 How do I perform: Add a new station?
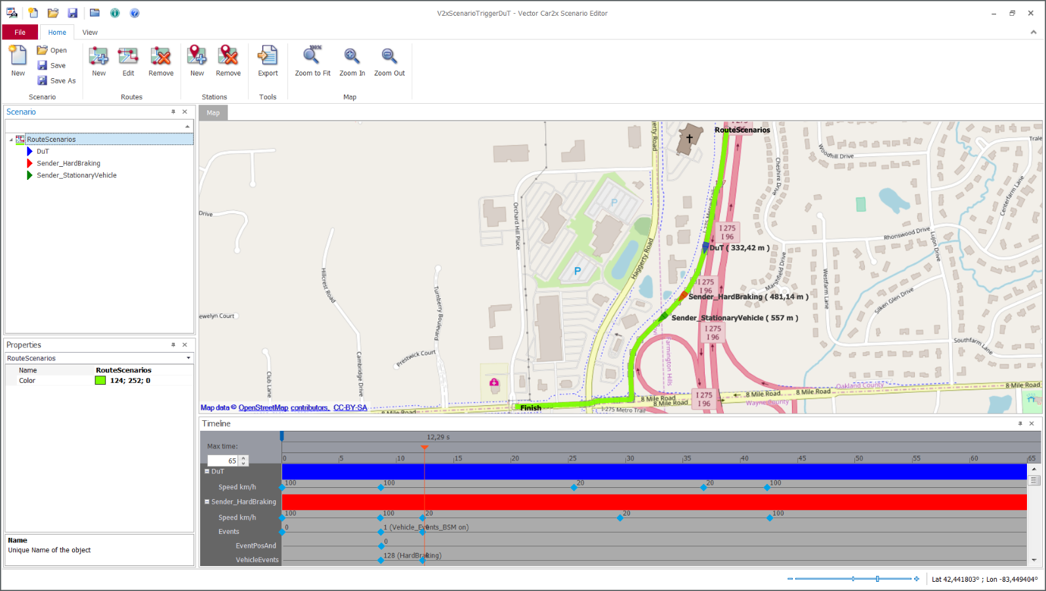pyautogui.click(x=197, y=60)
